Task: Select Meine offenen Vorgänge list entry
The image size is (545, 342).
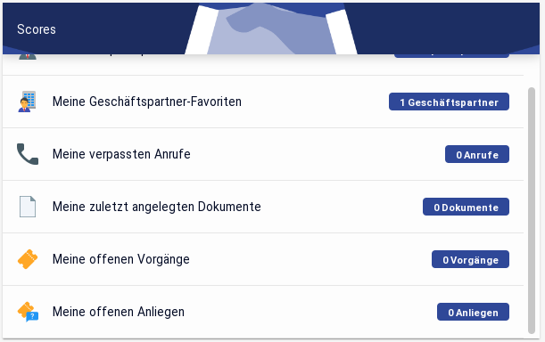Action: click(x=263, y=259)
